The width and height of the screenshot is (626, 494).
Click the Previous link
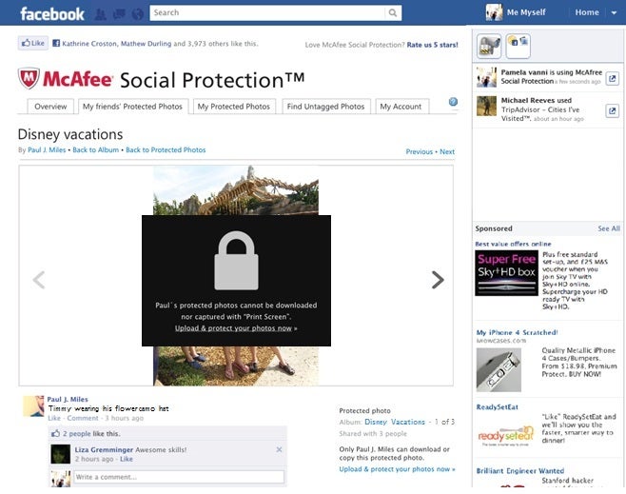coord(420,151)
